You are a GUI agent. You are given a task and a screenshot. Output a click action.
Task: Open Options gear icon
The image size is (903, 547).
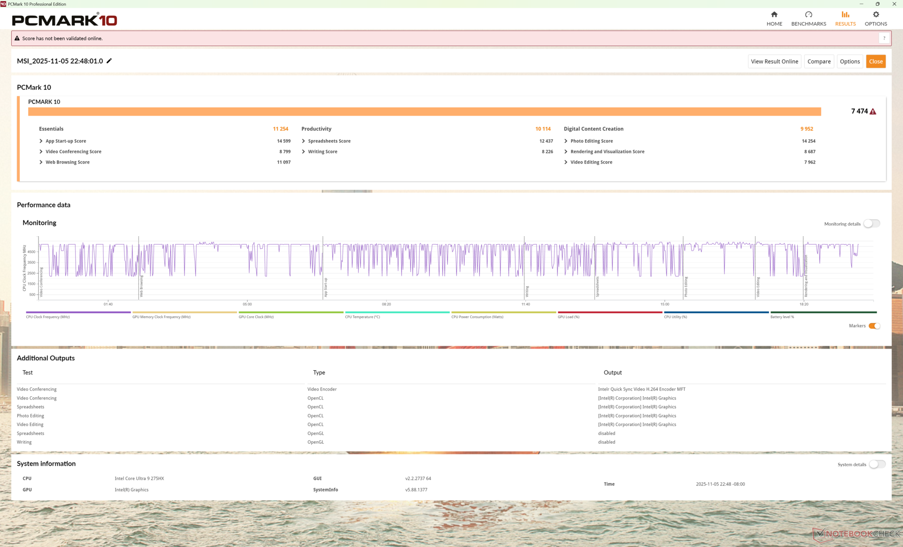click(876, 15)
